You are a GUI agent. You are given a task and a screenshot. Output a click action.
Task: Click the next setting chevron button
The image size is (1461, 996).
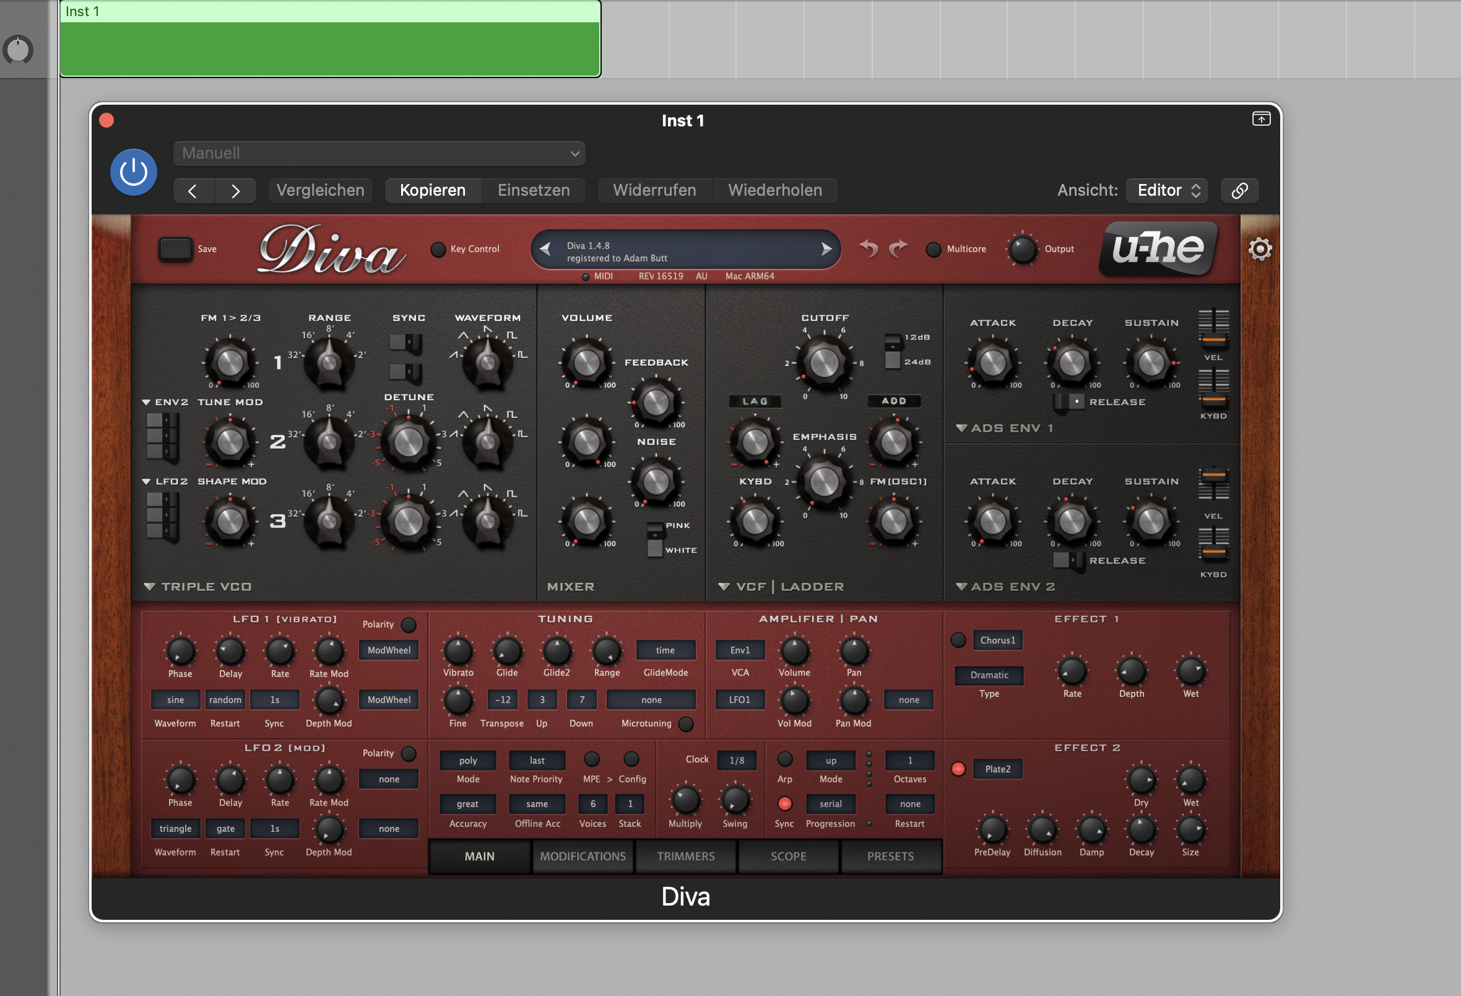point(236,191)
